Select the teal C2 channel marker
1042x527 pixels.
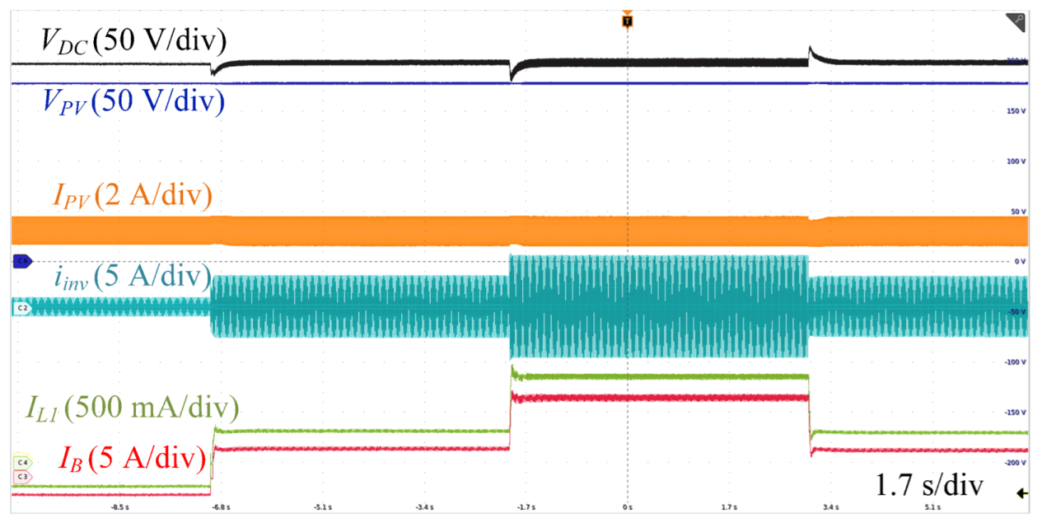[x=21, y=308]
